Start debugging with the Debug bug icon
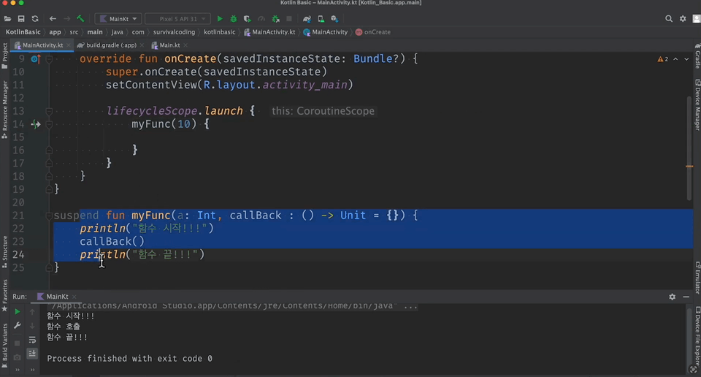The width and height of the screenshot is (701, 377). pyautogui.click(x=234, y=19)
